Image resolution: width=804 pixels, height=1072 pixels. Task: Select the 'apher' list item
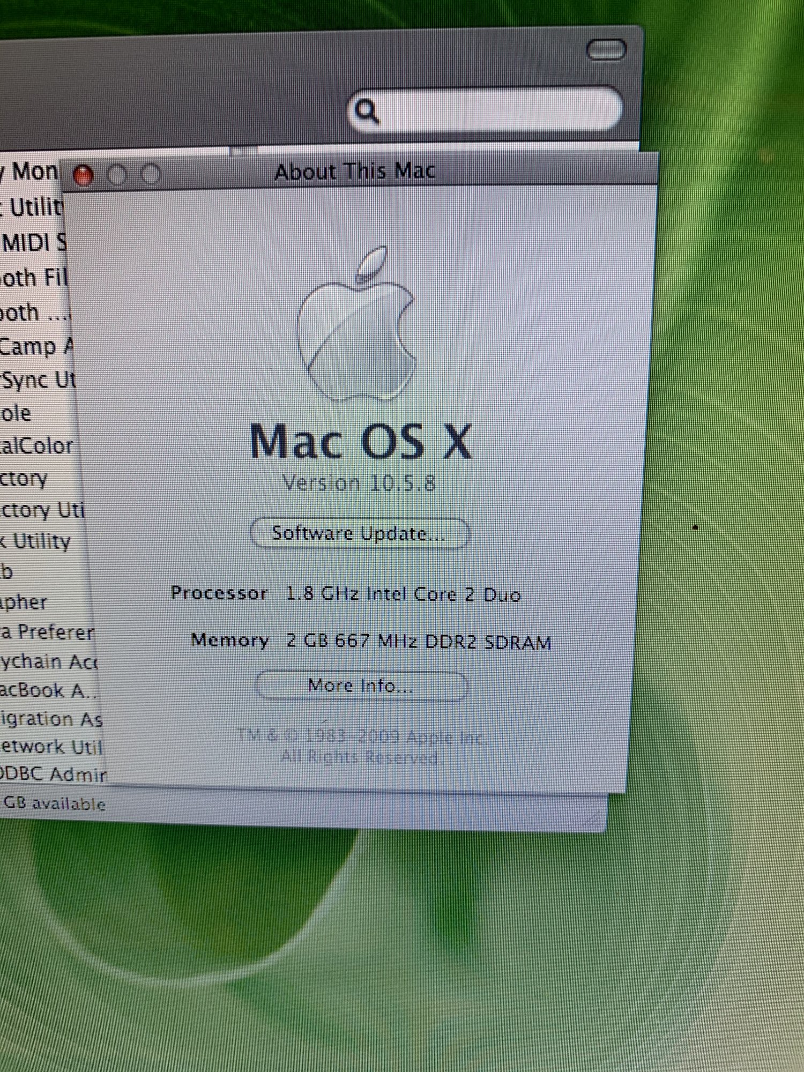24,602
